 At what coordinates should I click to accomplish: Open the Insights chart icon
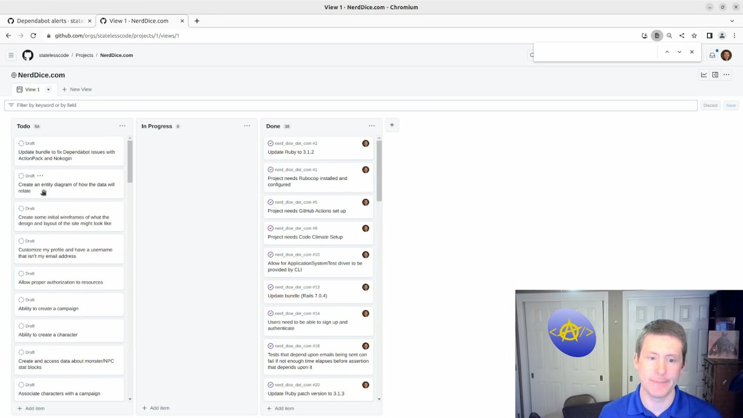coord(704,75)
